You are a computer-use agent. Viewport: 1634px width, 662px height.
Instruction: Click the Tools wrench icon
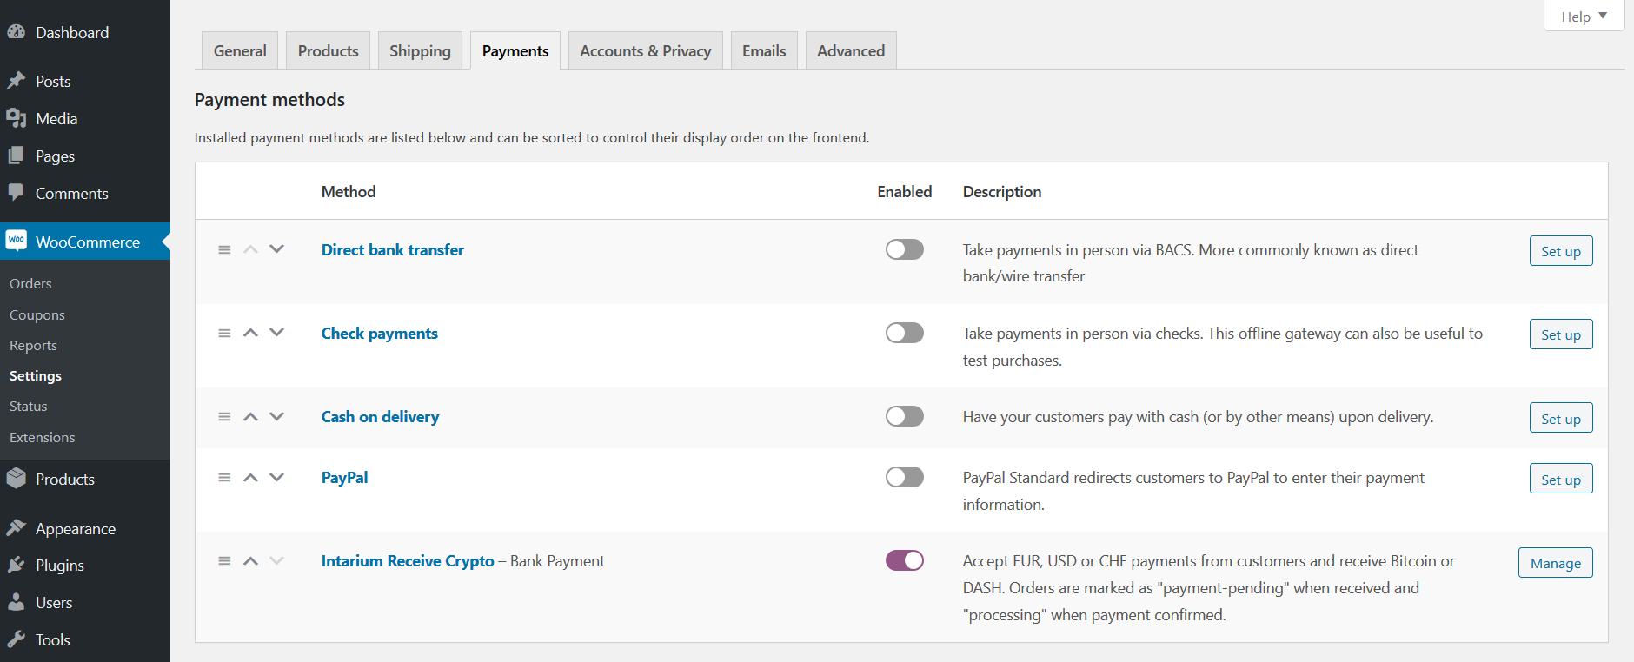coord(16,639)
